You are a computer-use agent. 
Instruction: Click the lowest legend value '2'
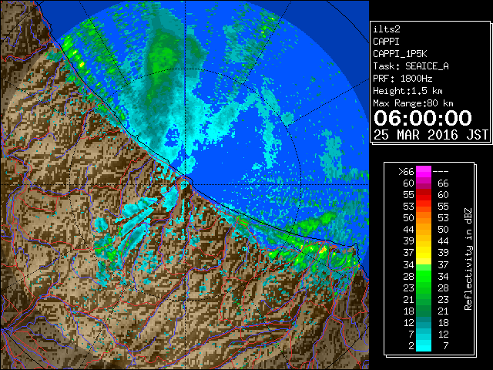click(411, 346)
